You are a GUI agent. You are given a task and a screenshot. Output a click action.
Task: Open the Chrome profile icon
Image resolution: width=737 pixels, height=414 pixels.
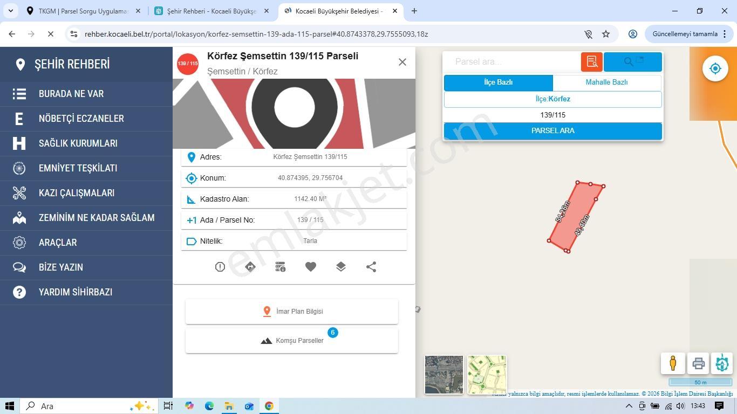click(x=633, y=34)
